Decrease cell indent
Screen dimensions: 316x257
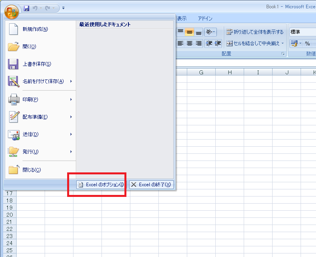209,43
